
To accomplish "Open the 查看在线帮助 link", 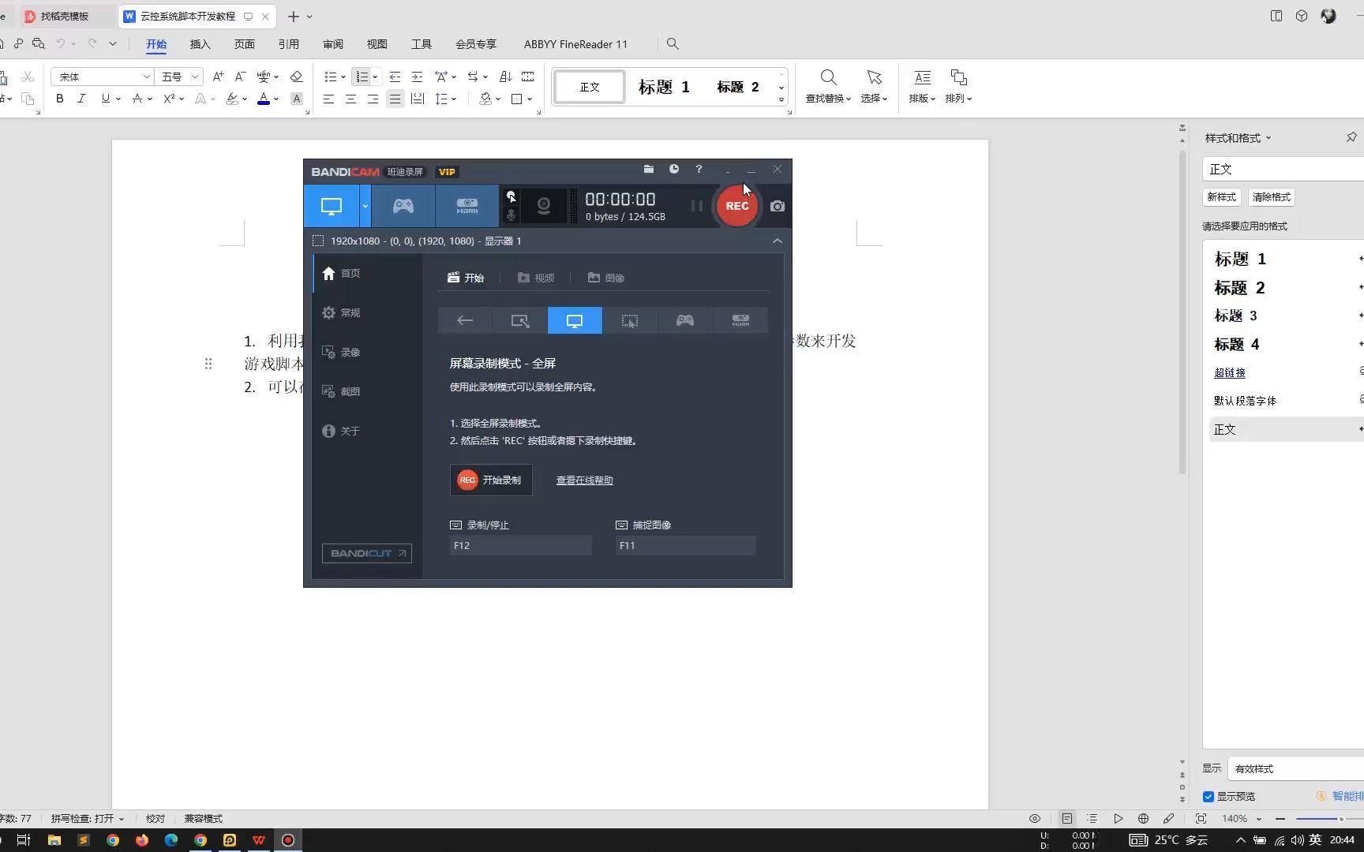I will [x=584, y=480].
